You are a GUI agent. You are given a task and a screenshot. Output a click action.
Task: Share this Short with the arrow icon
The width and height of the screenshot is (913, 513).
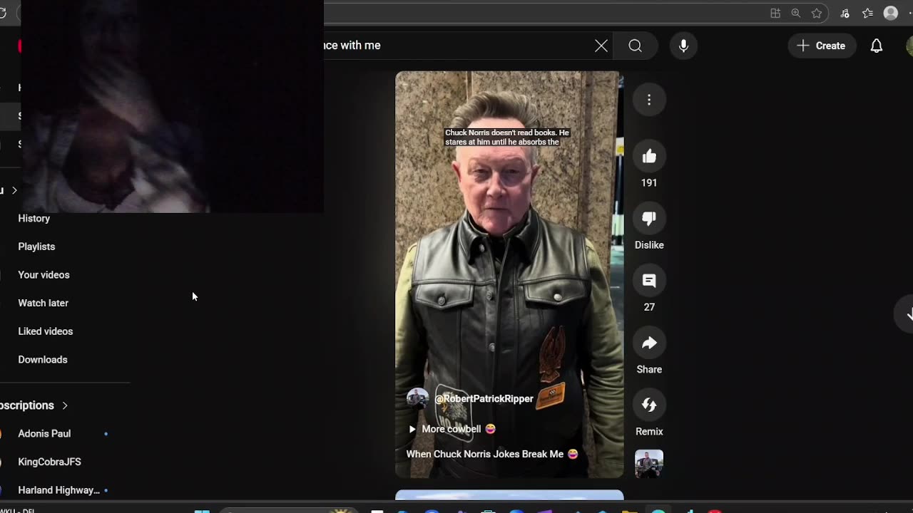pos(649,343)
